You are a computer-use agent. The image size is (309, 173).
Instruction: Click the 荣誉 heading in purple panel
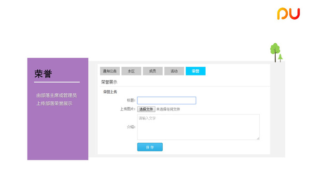click(43, 74)
